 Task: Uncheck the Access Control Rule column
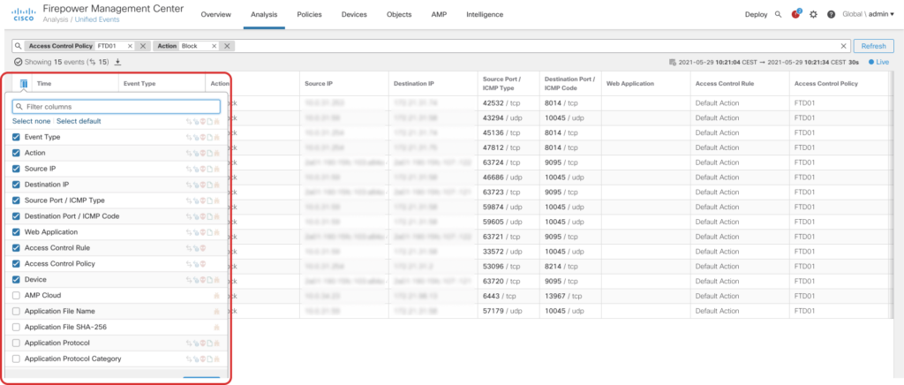pos(16,248)
